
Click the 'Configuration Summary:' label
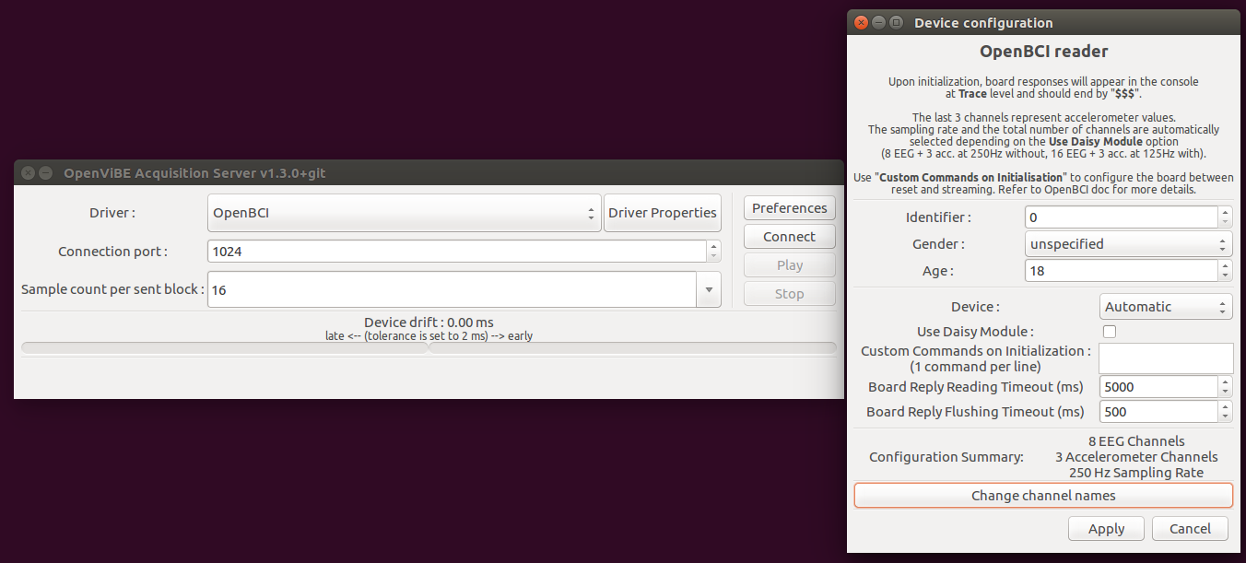click(x=946, y=457)
